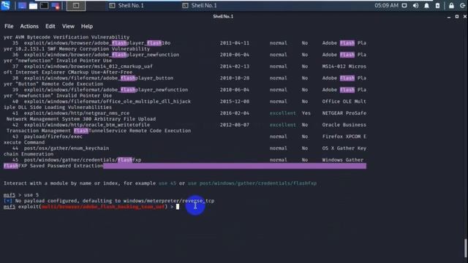Click the power manager battery icon
Image resolution: width=468 pixels, height=263 pixels.
437,6
